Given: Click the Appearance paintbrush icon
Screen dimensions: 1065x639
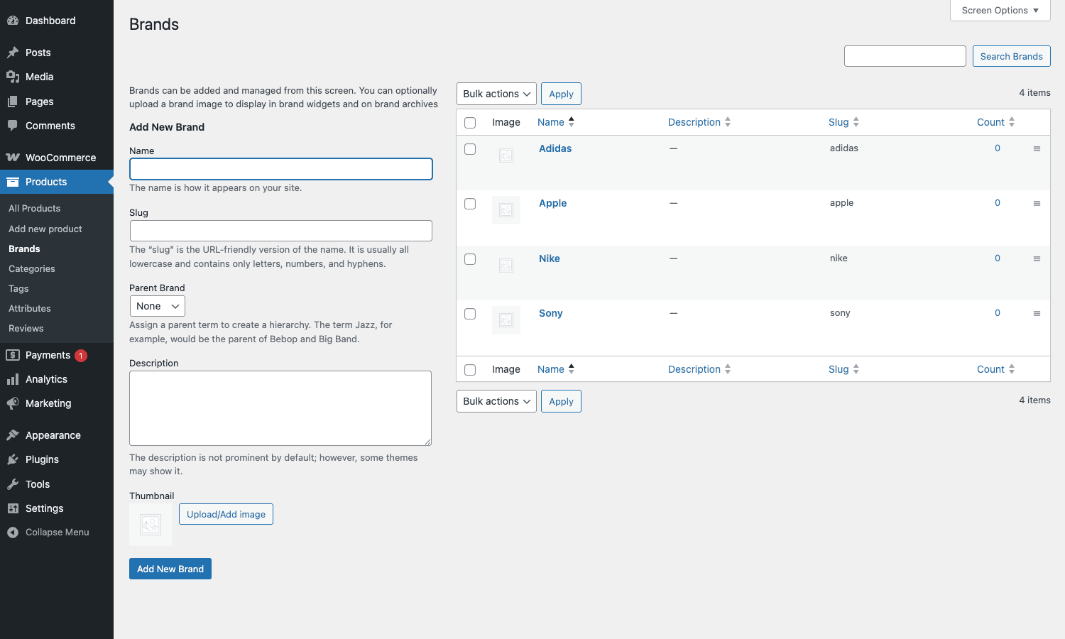Looking at the screenshot, I should tap(13, 435).
